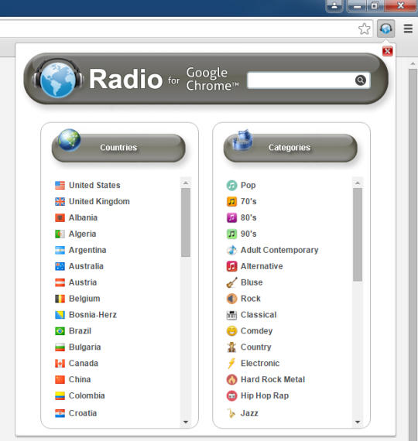The image size is (418, 441).
Task: Click the Pop category music icon
Action: pyautogui.click(x=231, y=186)
